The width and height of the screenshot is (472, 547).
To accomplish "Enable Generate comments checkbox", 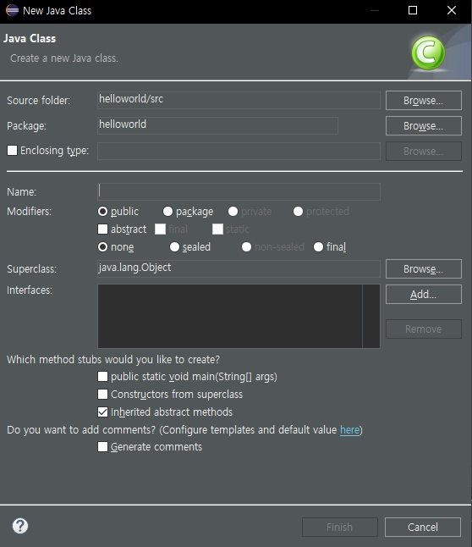I will [103, 447].
